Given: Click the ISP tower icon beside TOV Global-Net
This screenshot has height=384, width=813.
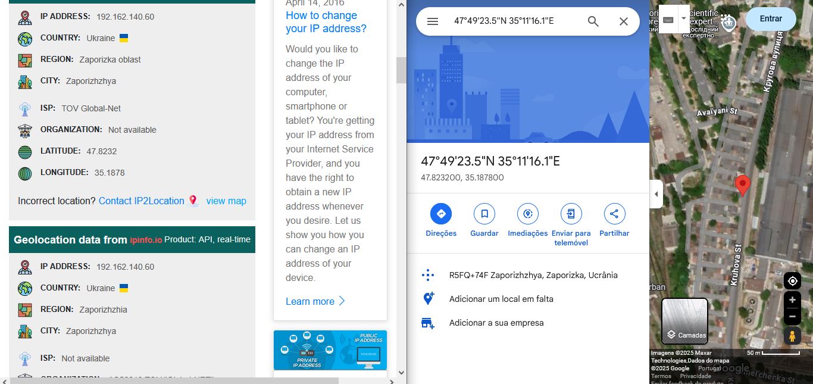Looking at the screenshot, I should [x=25, y=109].
